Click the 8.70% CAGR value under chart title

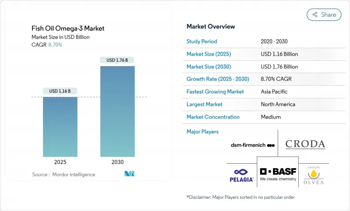tap(55, 45)
